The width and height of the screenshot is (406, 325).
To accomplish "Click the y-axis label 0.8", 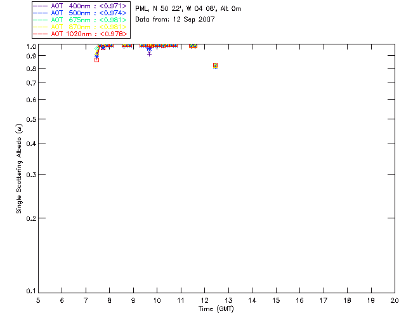I will 31,69.
